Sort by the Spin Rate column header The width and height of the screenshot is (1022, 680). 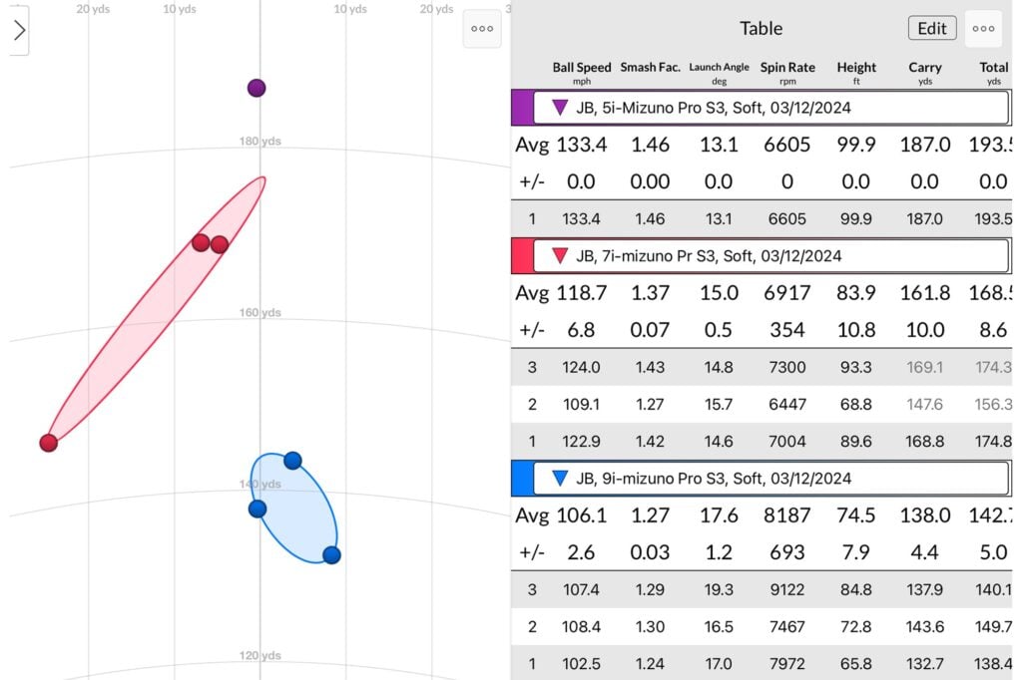[x=787, y=73]
